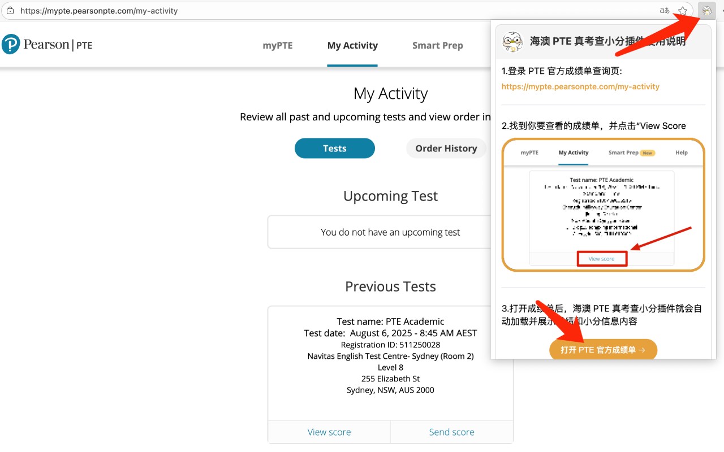The image size is (724, 452).
Task: Click the Upcoming Test heading
Action: pyautogui.click(x=390, y=196)
